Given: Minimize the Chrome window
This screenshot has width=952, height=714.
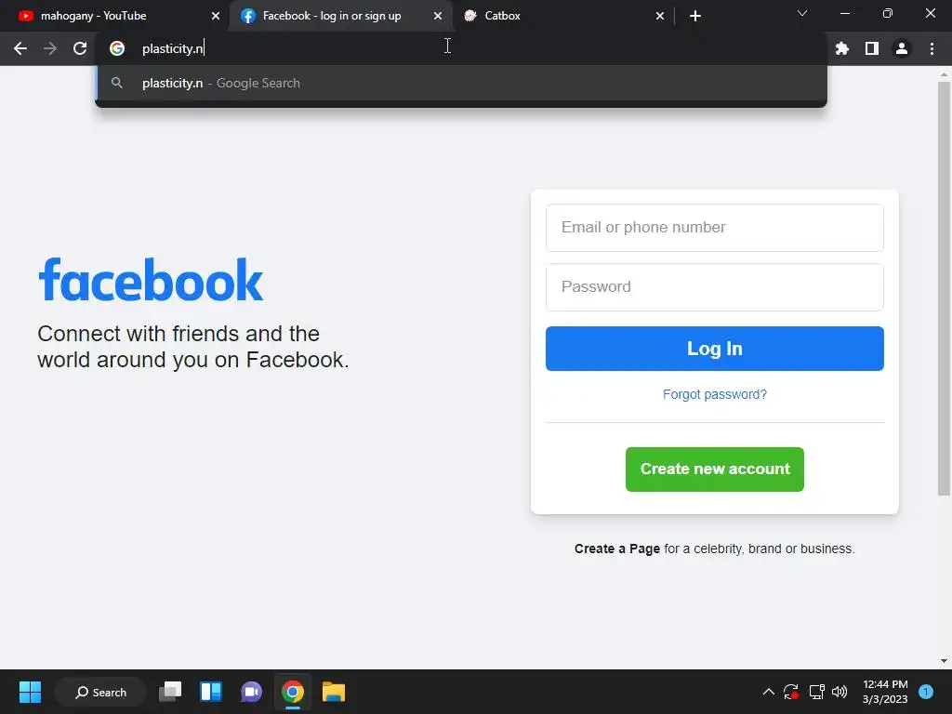Looking at the screenshot, I should (x=844, y=13).
